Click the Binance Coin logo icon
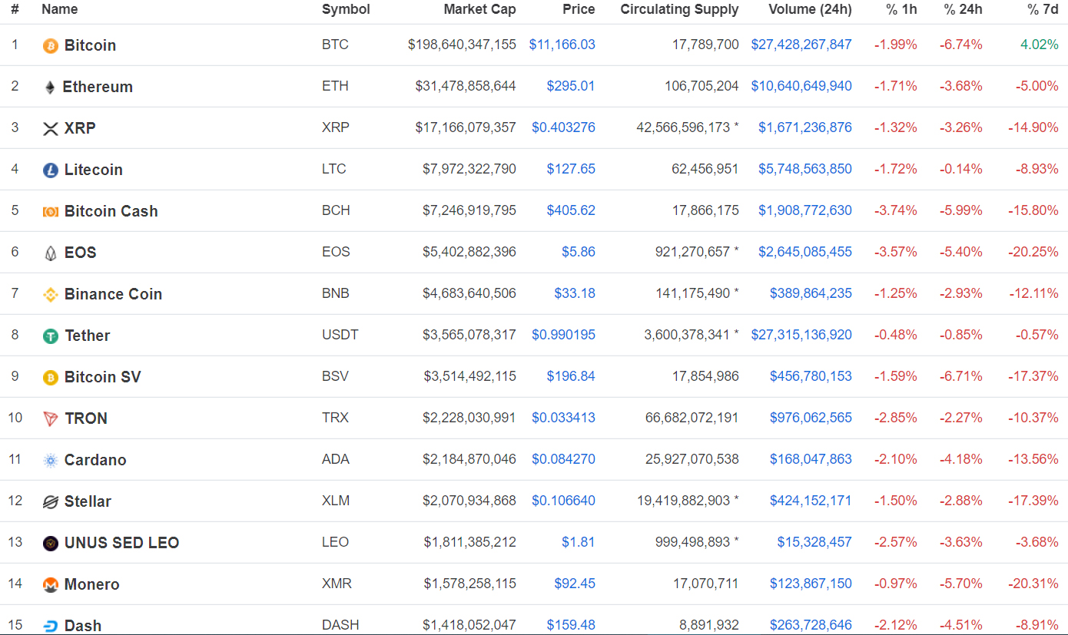 point(50,295)
